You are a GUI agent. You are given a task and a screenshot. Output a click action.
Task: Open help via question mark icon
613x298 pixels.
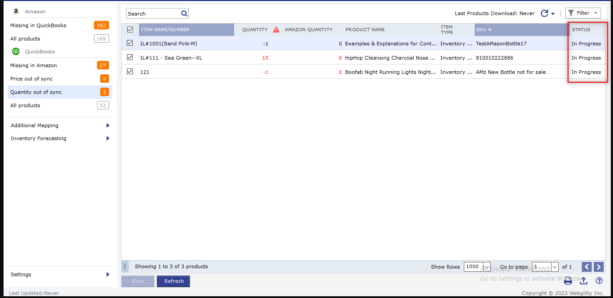[599, 281]
